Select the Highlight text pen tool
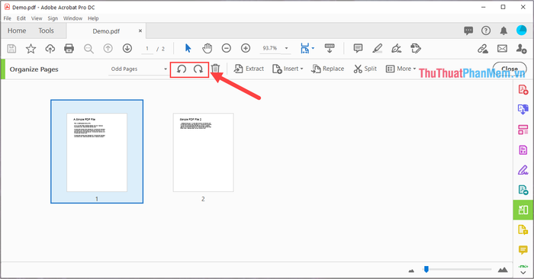Viewport: 534px width, 279px height. point(377,48)
